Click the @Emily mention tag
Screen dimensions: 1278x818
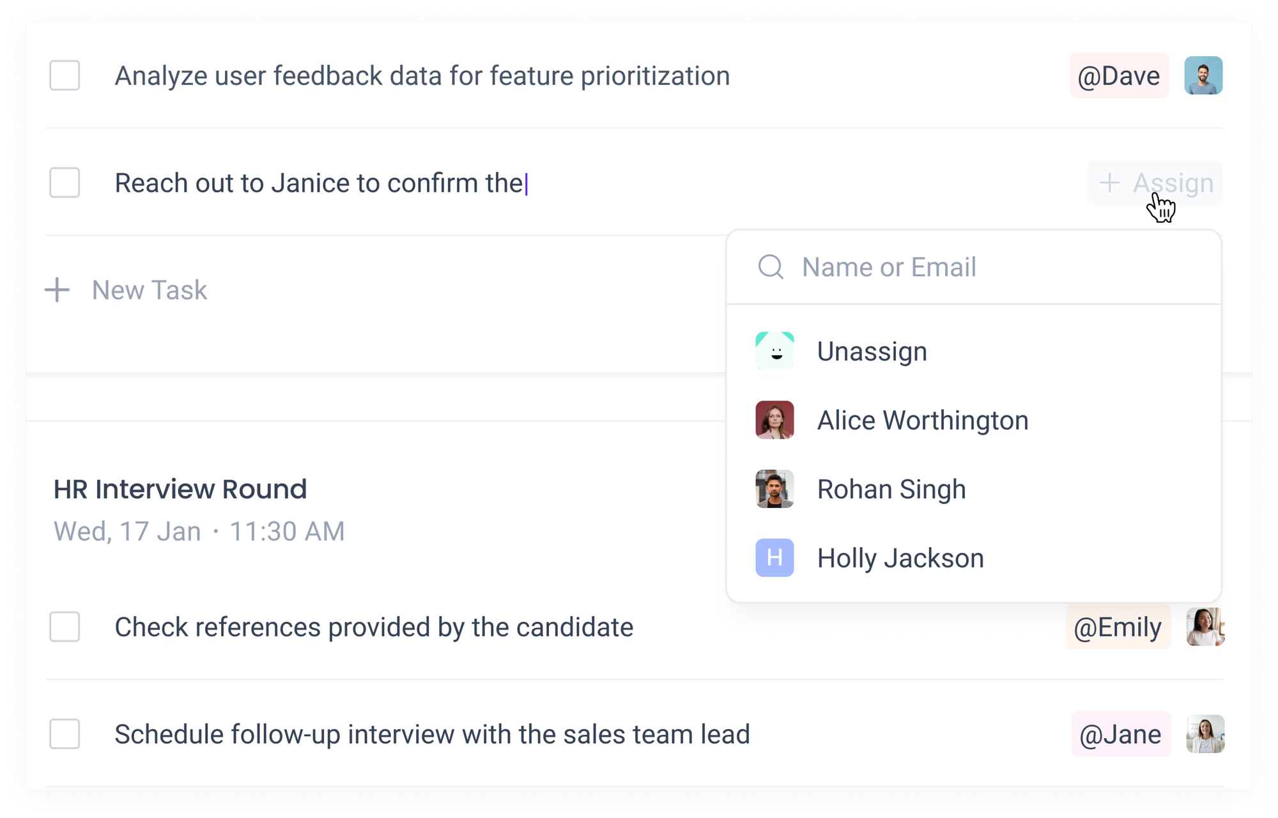point(1118,627)
